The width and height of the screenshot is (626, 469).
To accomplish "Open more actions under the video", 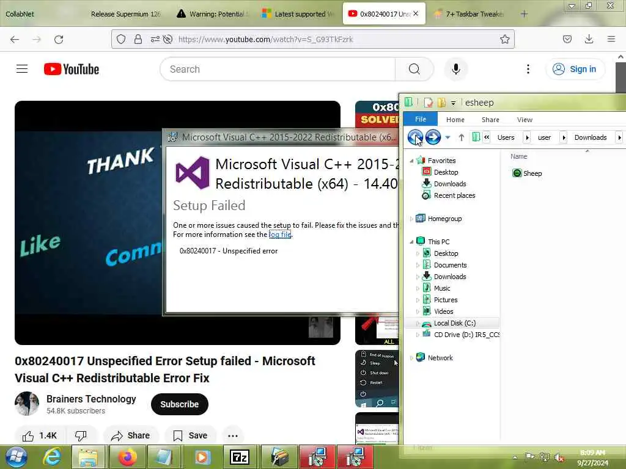I will pos(233,436).
